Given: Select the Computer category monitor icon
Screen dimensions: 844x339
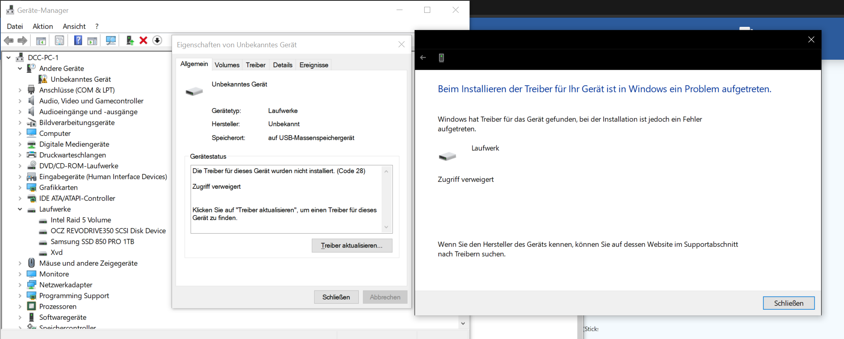Looking at the screenshot, I should point(31,133).
